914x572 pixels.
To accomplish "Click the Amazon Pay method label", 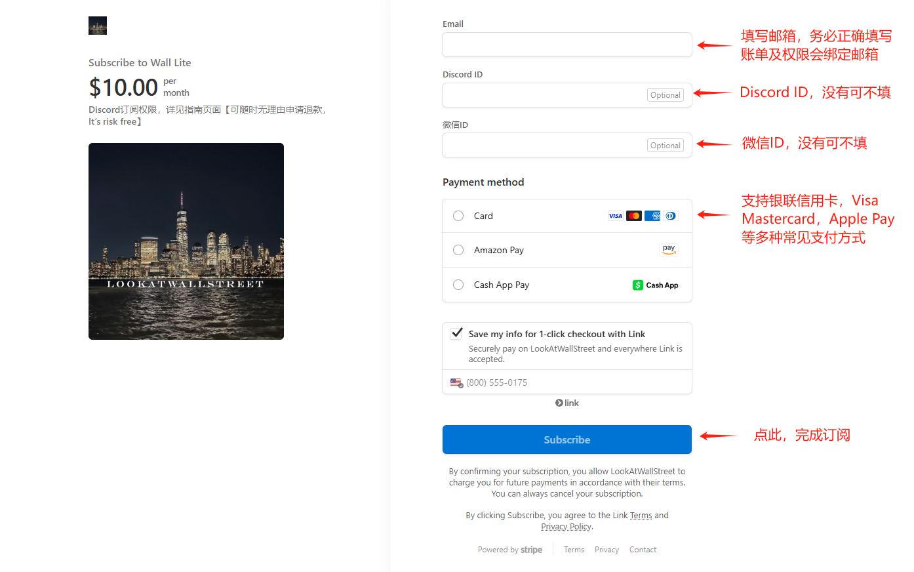I will point(499,250).
